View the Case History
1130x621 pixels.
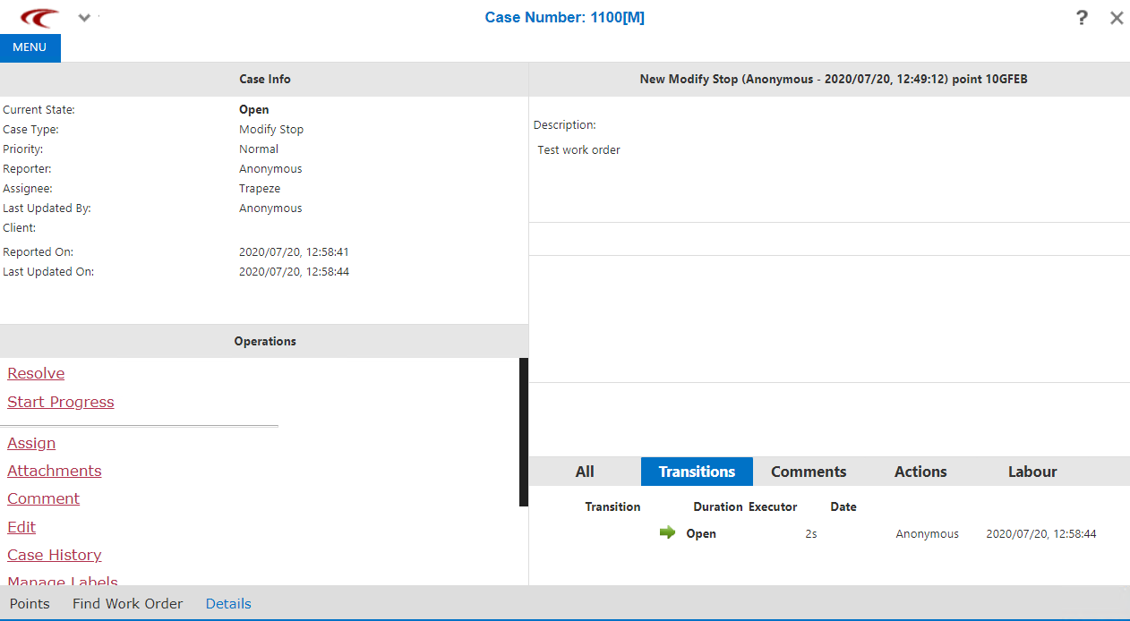point(54,555)
